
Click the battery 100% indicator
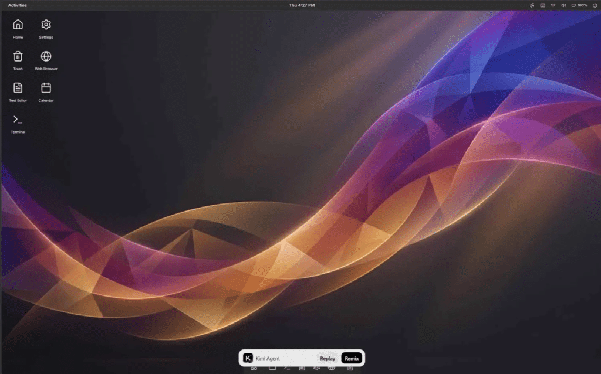[579, 5]
